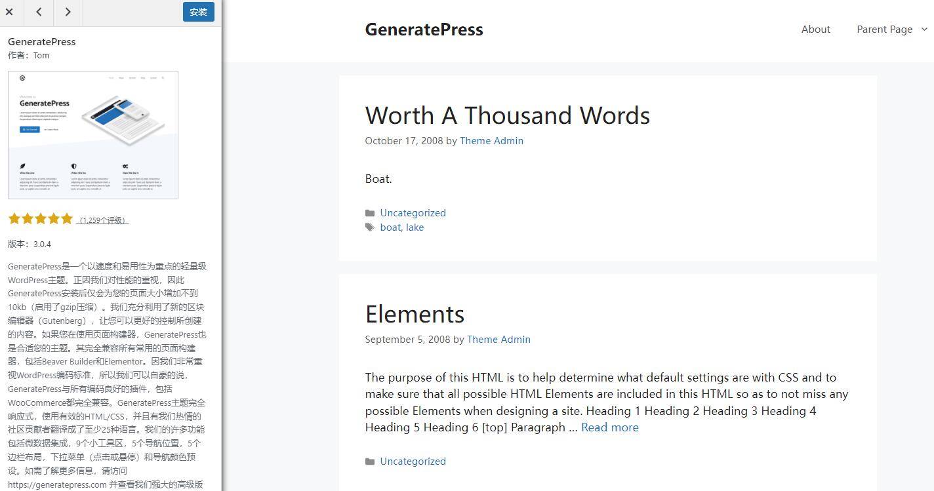The image size is (934, 491).
Task: Click the five-star rating icons
Action: point(40,219)
